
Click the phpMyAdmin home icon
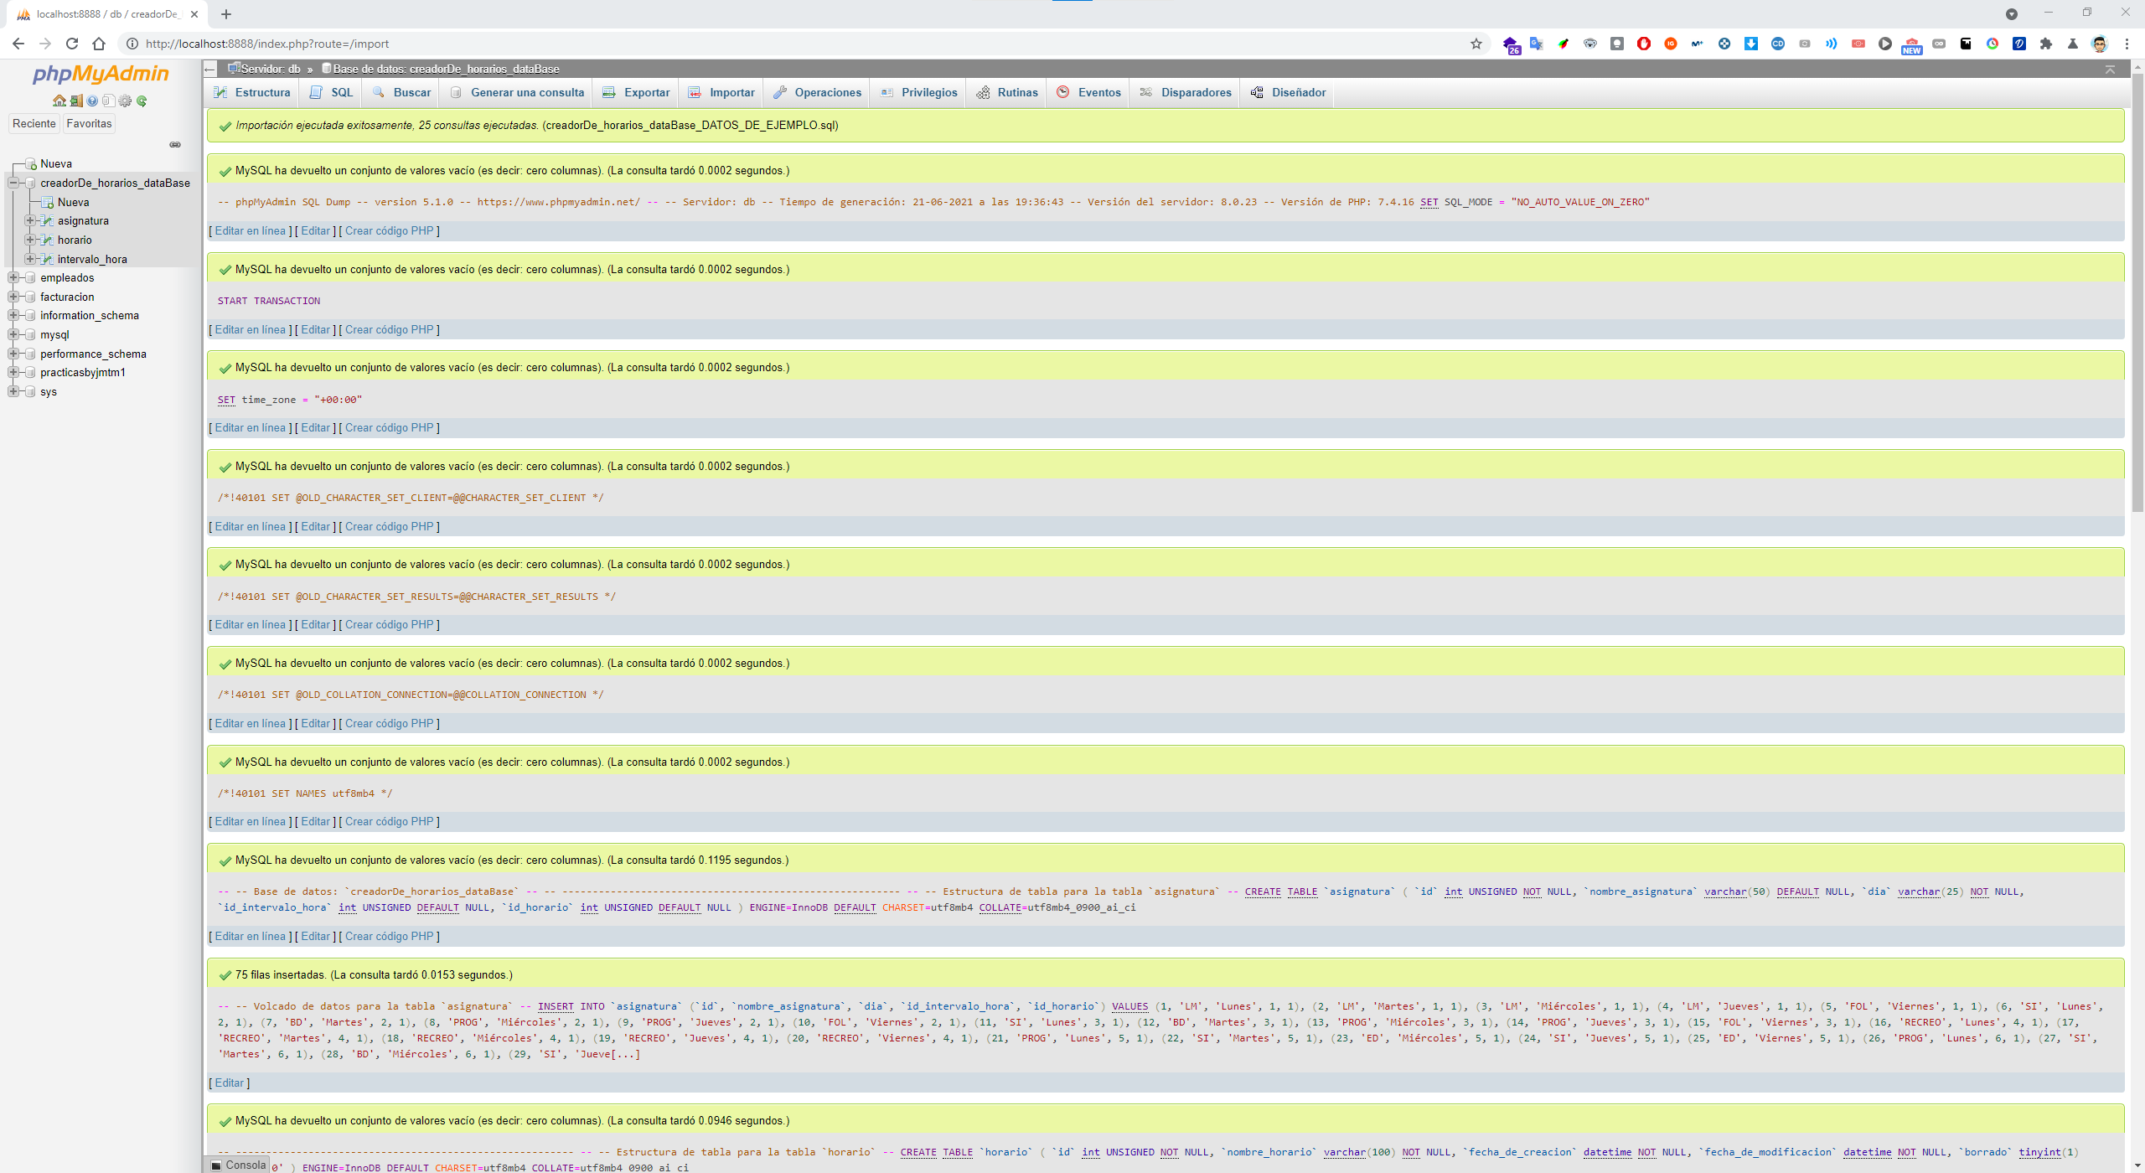59,101
